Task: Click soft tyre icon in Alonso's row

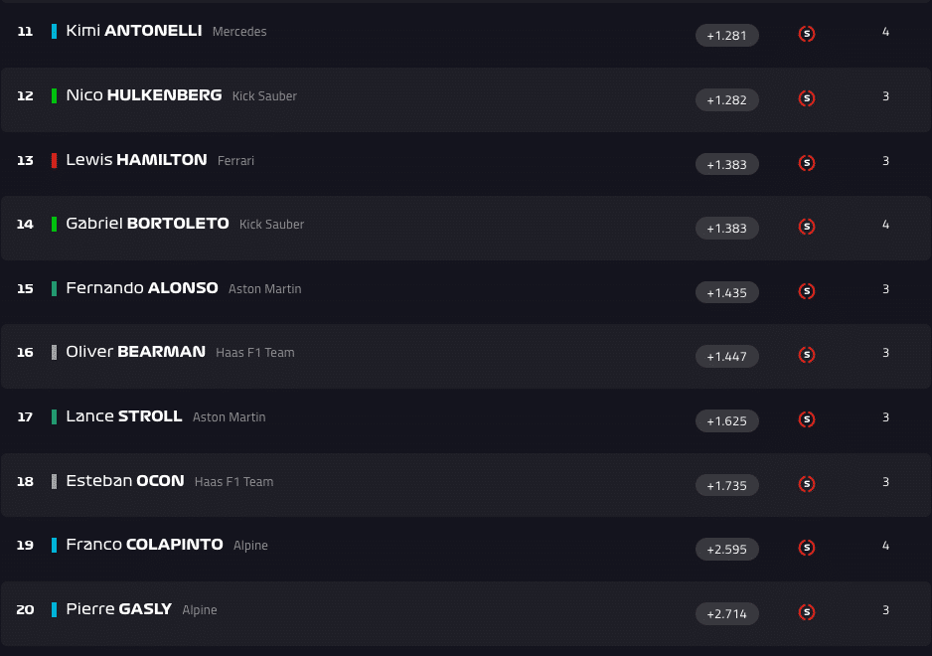Action: (807, 291)
